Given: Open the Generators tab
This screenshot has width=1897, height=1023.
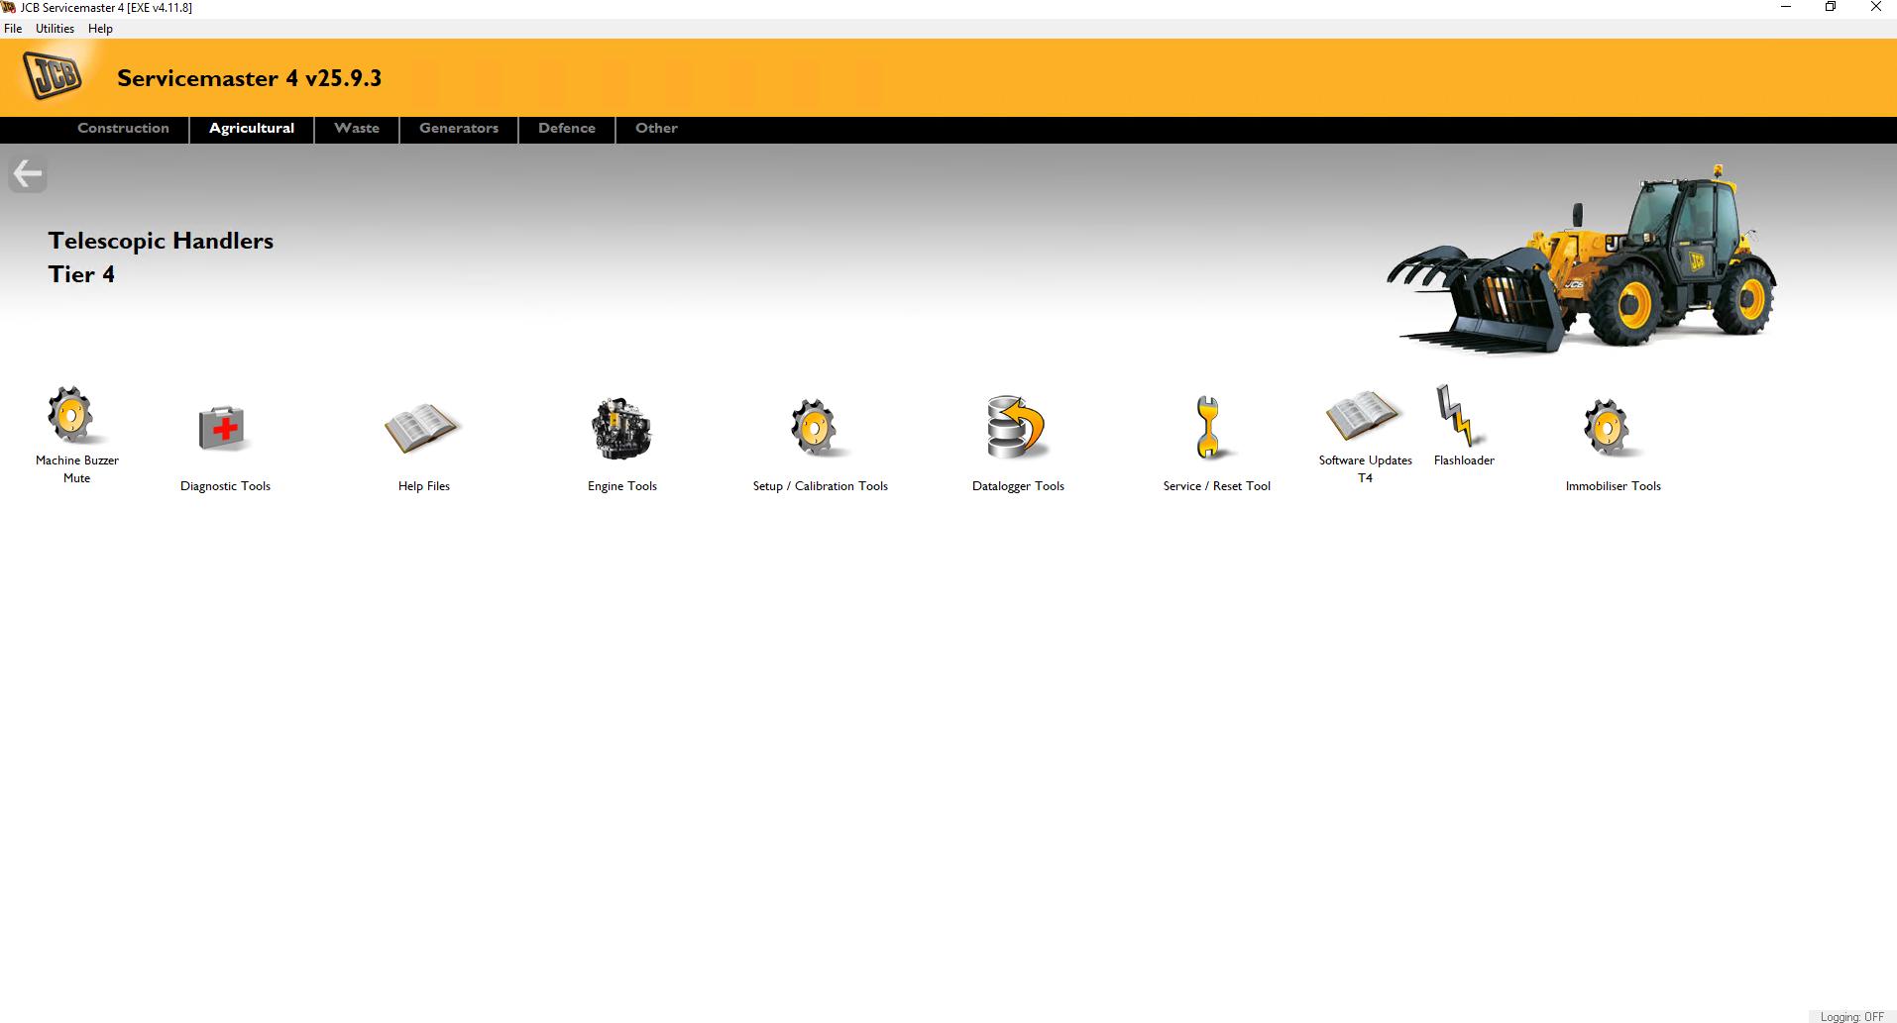Looking at the screenshot, I should click(x=457, y=129).
